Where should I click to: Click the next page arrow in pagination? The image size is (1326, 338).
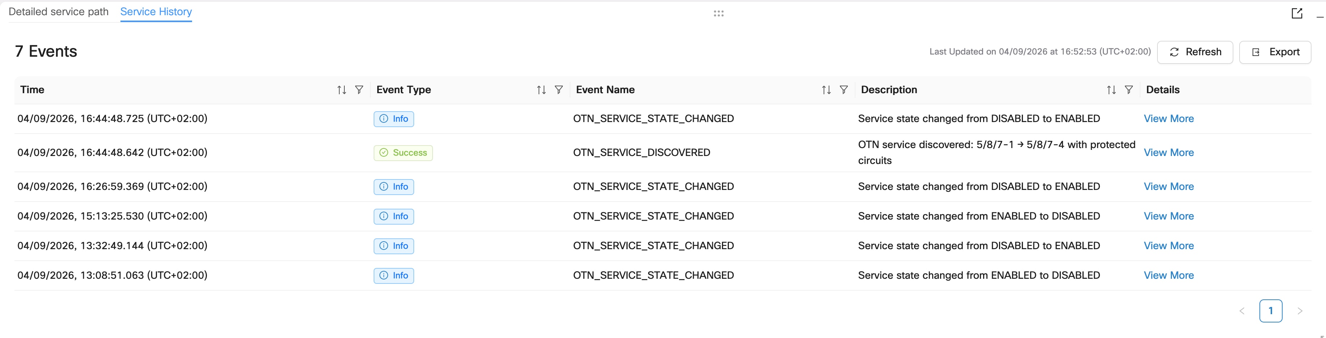click(1300, 311)
